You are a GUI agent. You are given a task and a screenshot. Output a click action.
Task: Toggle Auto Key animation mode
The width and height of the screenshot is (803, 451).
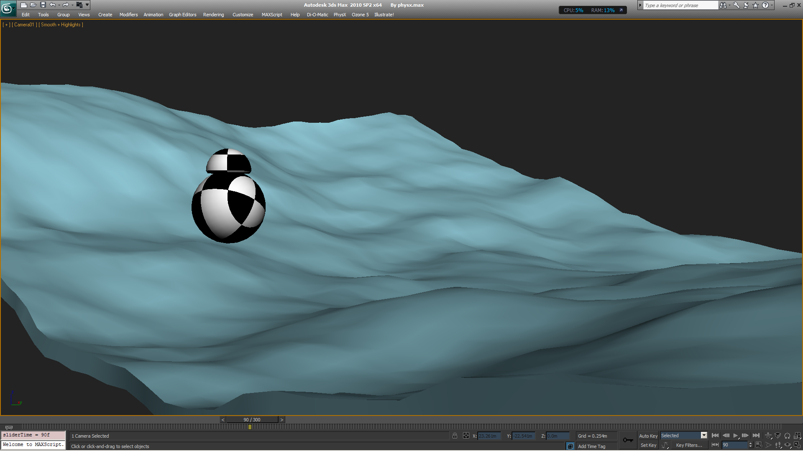648,436
